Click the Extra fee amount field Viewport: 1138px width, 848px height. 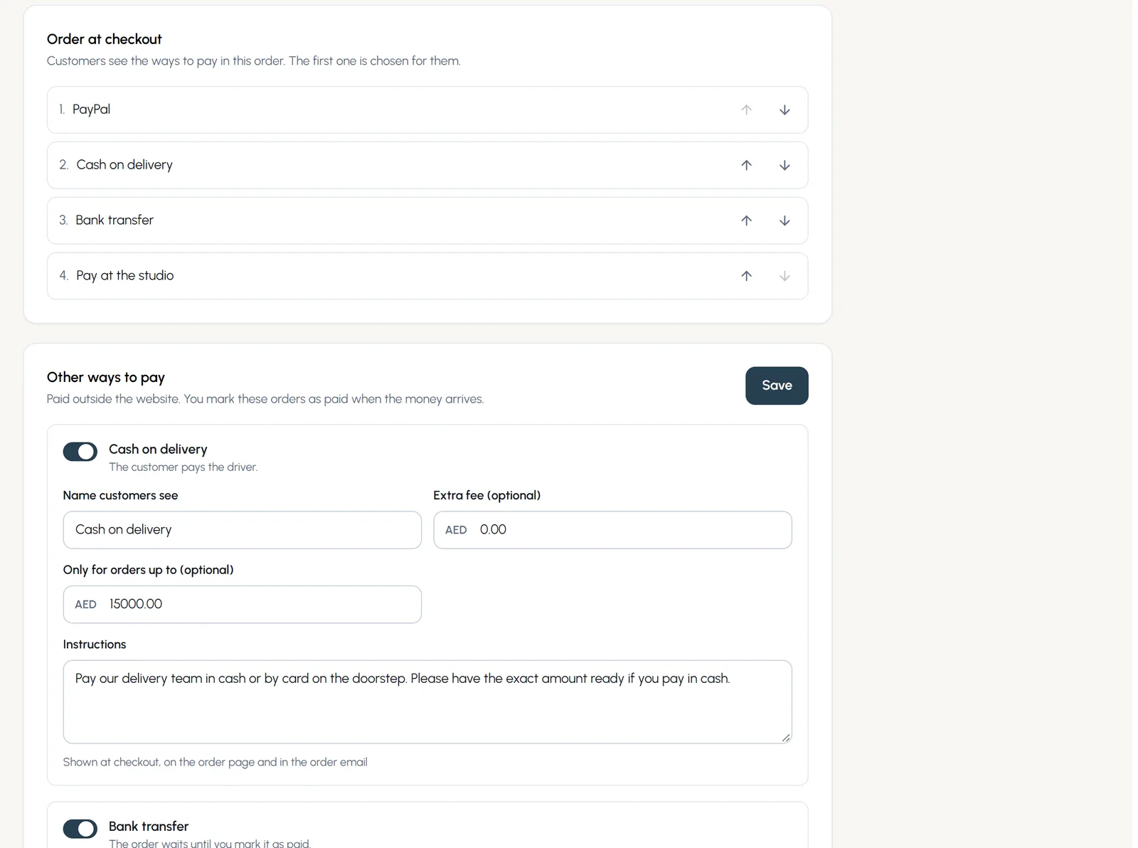click(612, 530)
